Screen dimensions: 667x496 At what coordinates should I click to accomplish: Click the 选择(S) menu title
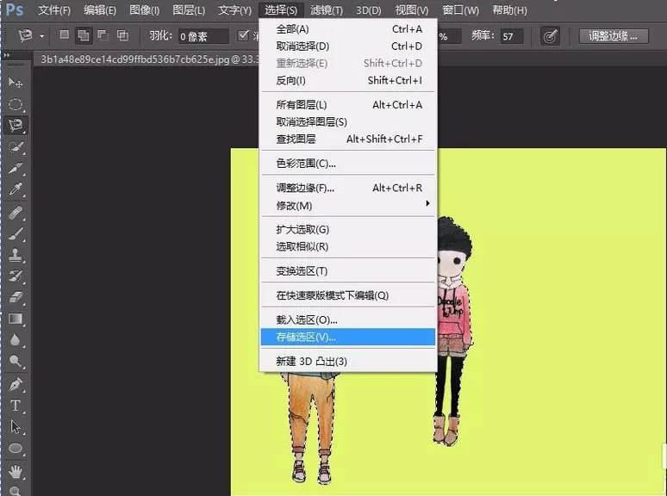coord(280,9)
